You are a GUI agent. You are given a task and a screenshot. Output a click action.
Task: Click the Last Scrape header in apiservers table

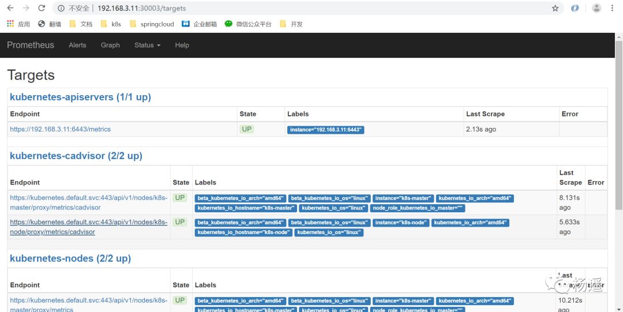tap(485, 114)
